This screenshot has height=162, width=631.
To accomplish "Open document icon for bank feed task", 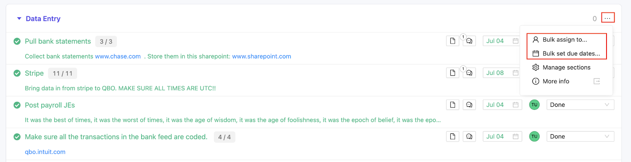I will 453,137.
